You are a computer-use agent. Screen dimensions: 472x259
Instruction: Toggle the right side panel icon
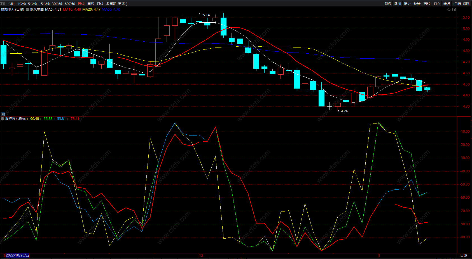coord(454,9)
